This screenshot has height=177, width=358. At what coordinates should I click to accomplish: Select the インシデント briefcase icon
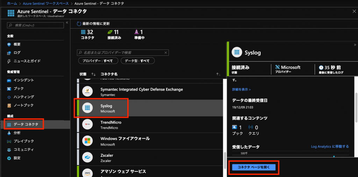point(9,80)
